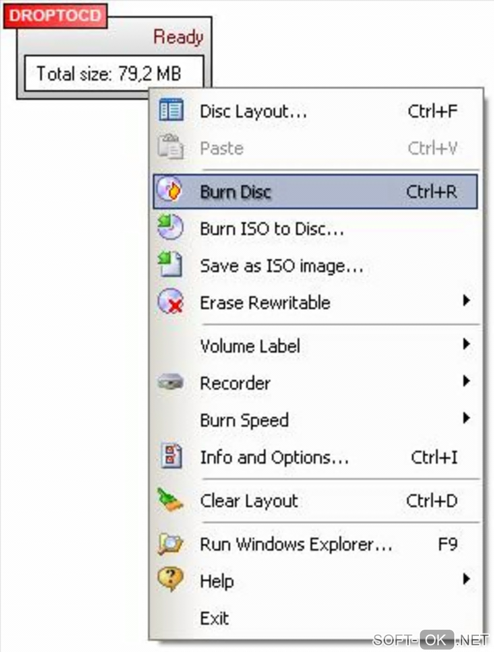494x652 pixels.
Task: Open the Recorder submenu arrow
Action: tap(466, 381)
